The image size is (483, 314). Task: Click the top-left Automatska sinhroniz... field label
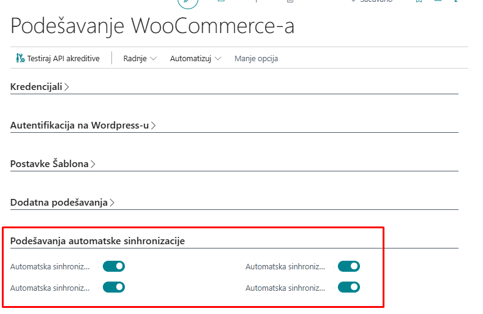(x=50, y=267)
